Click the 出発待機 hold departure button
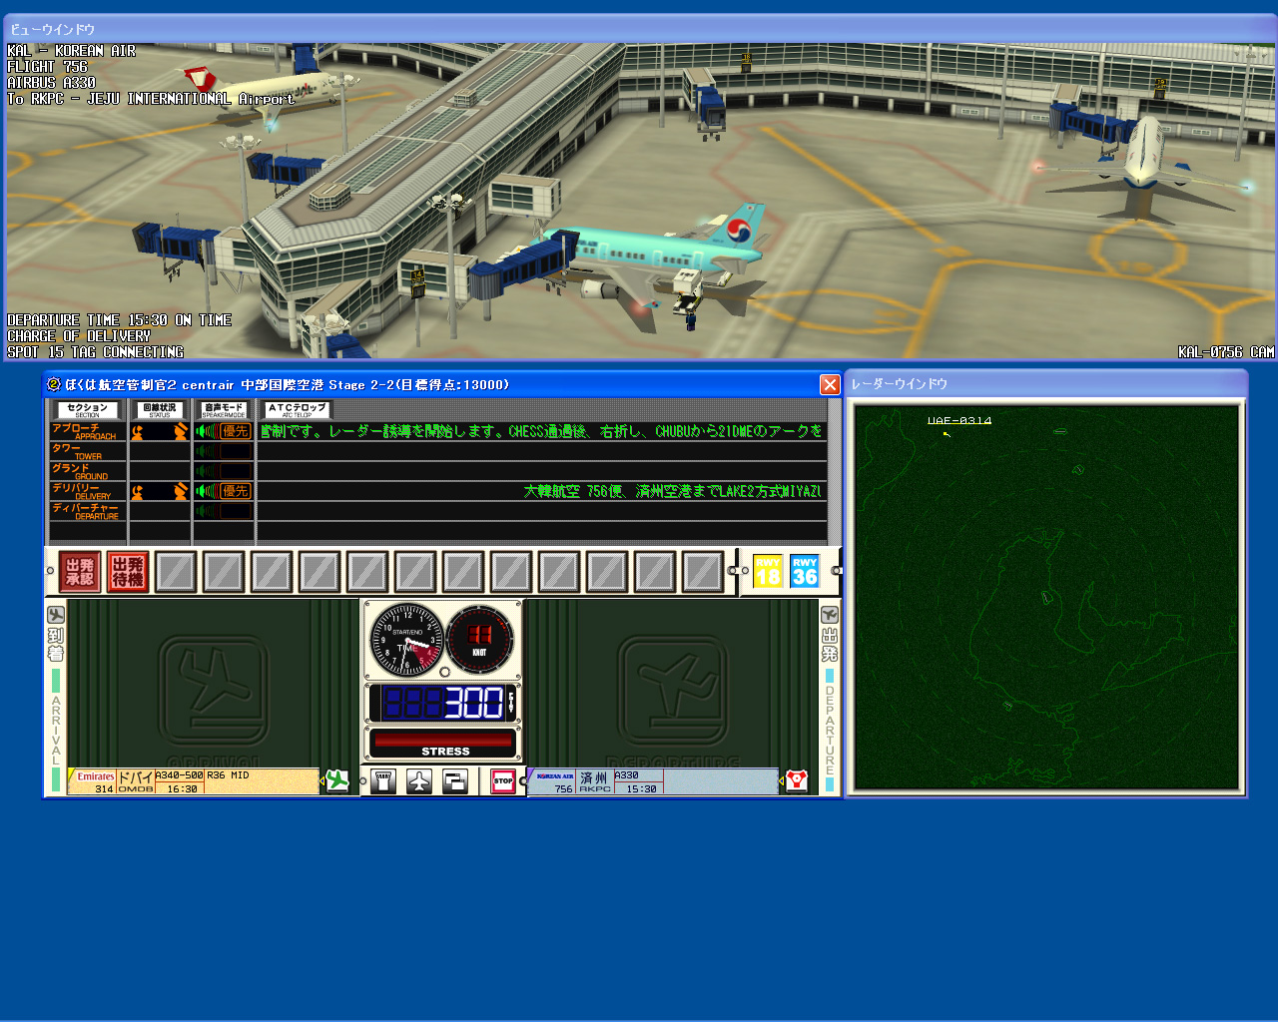 [x=128, y=572]
